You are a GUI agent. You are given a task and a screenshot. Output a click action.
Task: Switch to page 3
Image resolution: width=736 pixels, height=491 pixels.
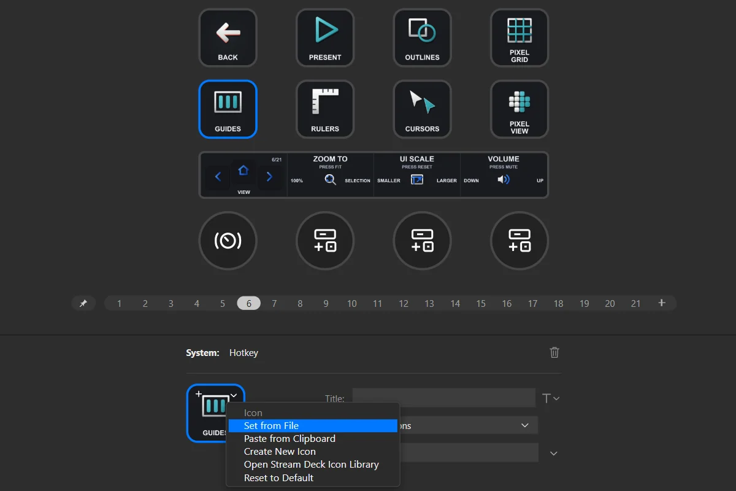pos(171,303)
